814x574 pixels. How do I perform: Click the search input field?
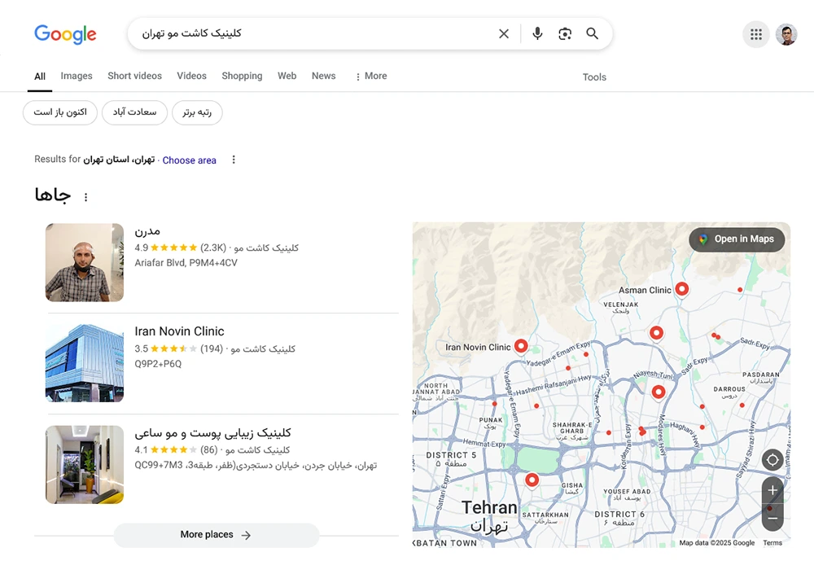(312, 33)
